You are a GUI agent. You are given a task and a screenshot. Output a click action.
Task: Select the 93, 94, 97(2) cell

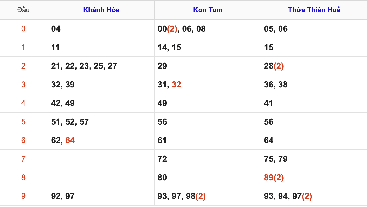pos(314,196)
